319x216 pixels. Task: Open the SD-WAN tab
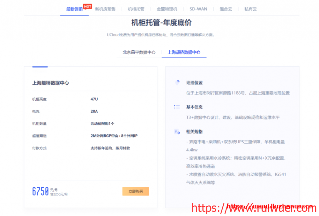[x=198, y=9]
